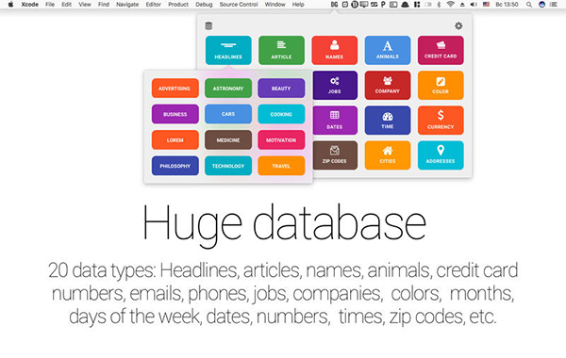Image resolution: width=566 pixels, height=358 pixels.
Task: Open the Editor menu
Action: (x=154, y=5)
